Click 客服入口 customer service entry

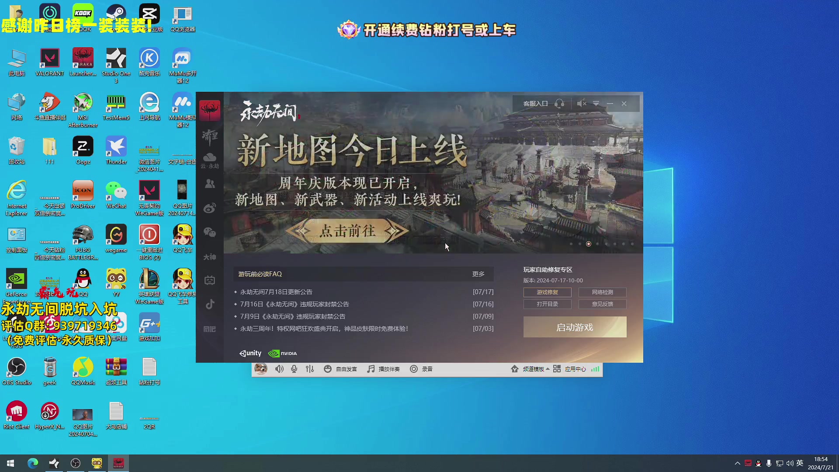535,104
